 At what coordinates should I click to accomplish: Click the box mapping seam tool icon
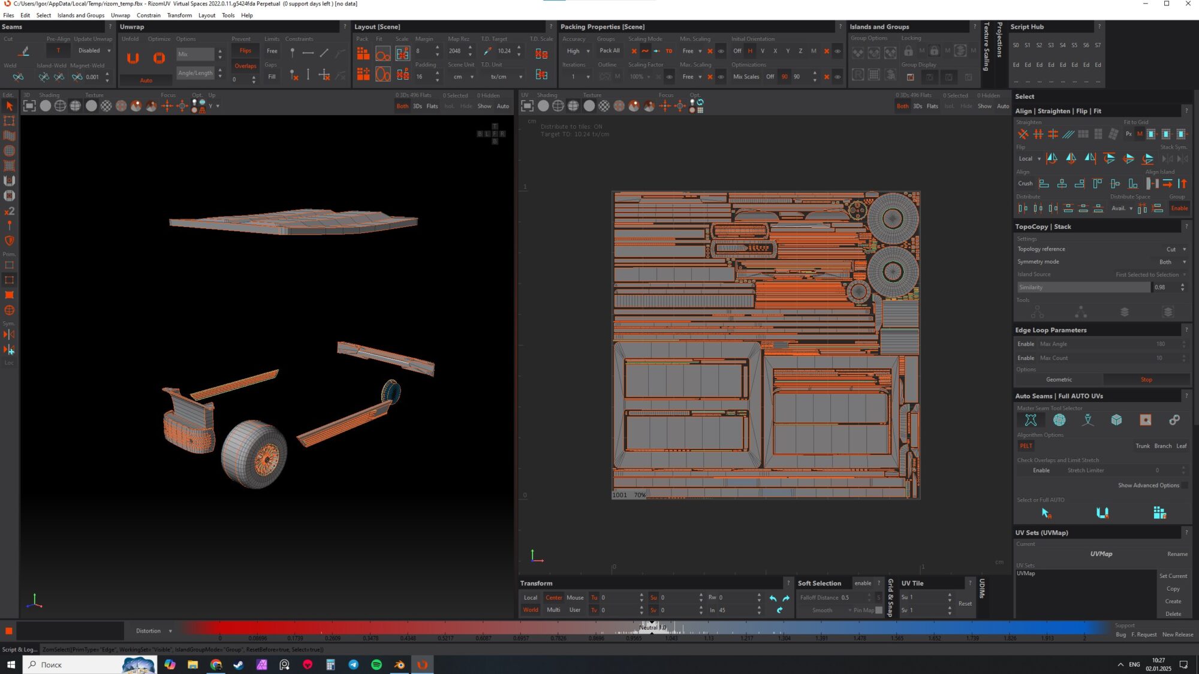pyautogui.click(x=1116, y=420)
